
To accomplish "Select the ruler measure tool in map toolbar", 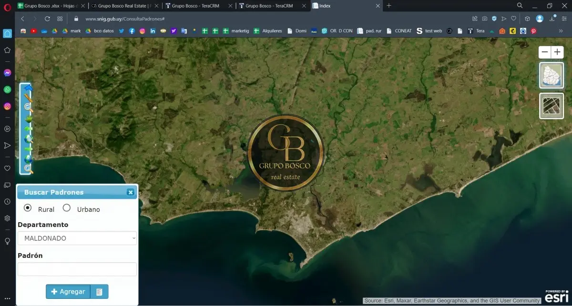I will pos(28,98).
